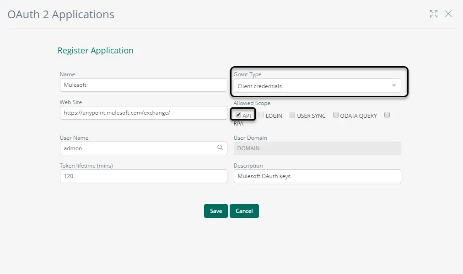Uncheck the API scope checkbox
463x274 pixels.
click(238, 115)
